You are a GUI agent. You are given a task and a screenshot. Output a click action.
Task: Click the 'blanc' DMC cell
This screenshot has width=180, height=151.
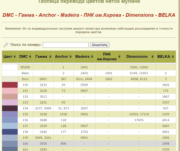tap(25, 73)
